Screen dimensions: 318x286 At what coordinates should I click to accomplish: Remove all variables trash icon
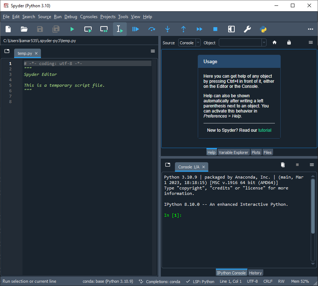coord(283,165)
